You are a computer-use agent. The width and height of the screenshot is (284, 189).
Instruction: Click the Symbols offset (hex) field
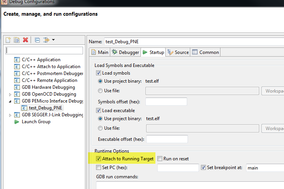[166, 102]
